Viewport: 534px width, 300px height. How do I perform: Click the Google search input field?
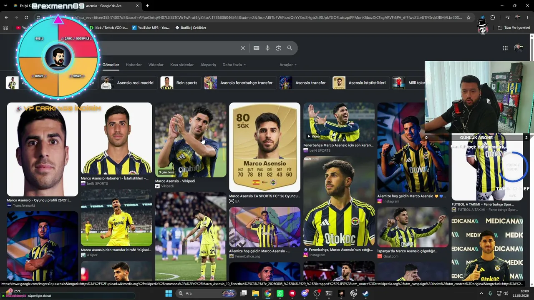pos(167,48)
